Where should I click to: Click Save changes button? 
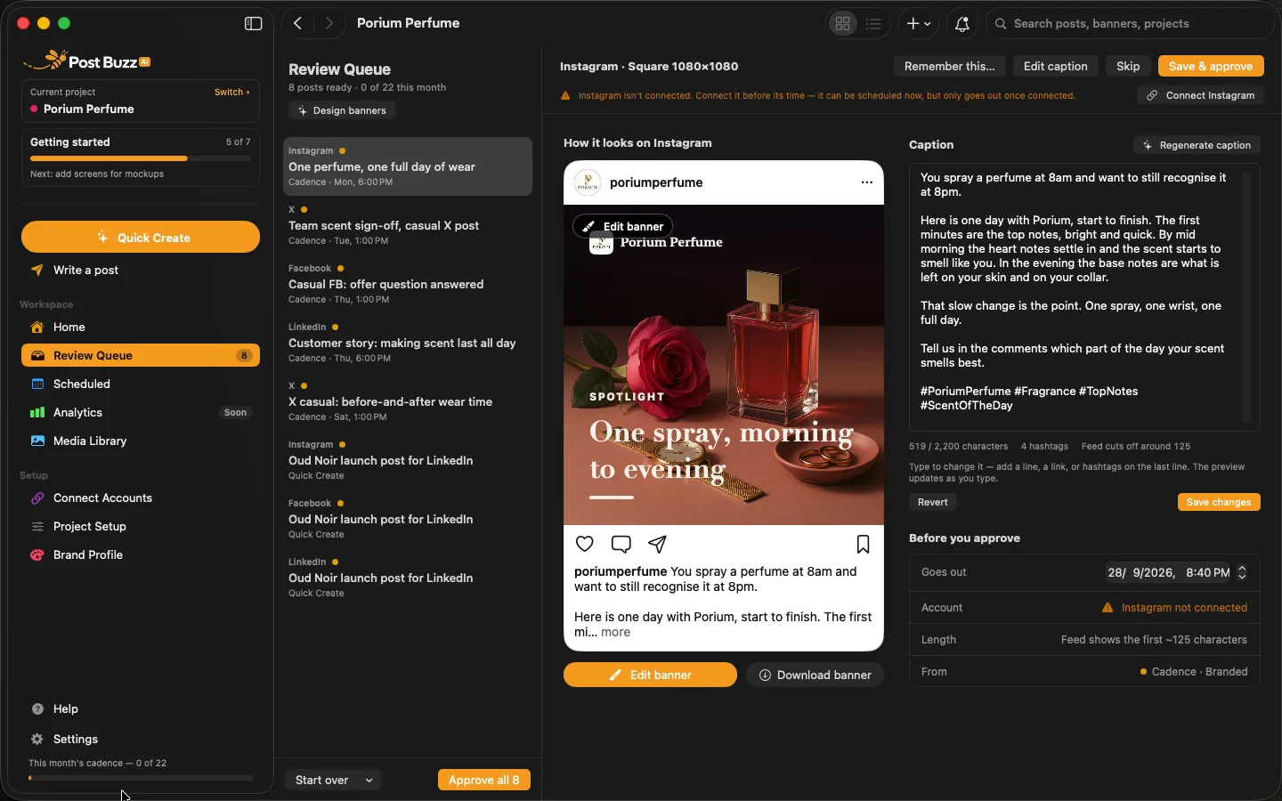pyautogui.click(x=1219, y=502)
